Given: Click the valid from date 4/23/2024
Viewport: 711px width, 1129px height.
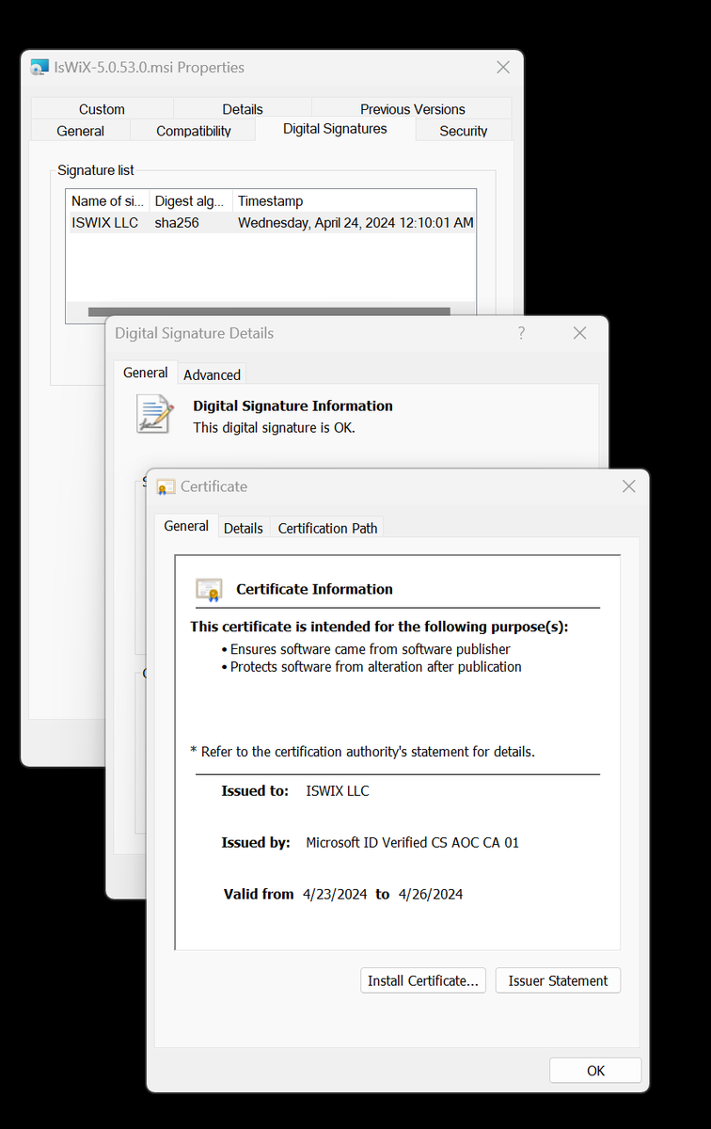Looking at the screenshot, I should click(335, 894).
